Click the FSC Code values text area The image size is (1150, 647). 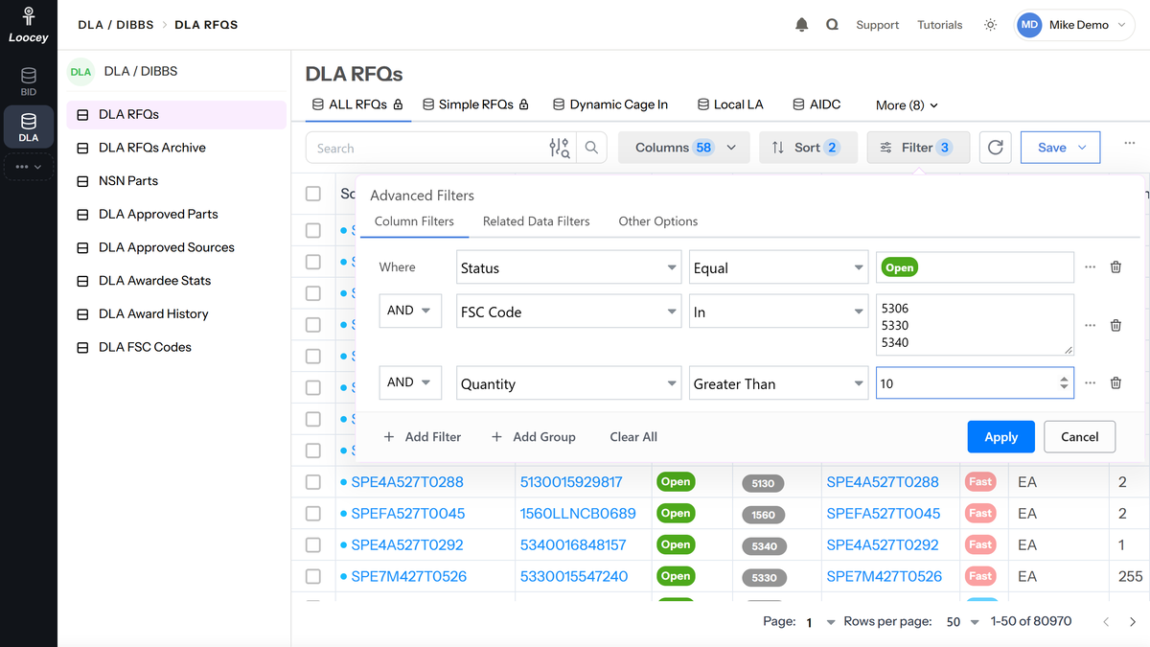(x=975, y=325)
